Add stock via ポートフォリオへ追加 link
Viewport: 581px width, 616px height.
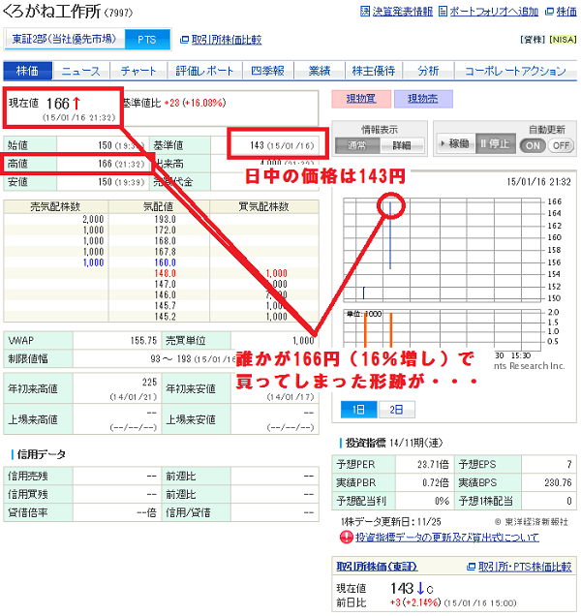click(x=494, y=12)
